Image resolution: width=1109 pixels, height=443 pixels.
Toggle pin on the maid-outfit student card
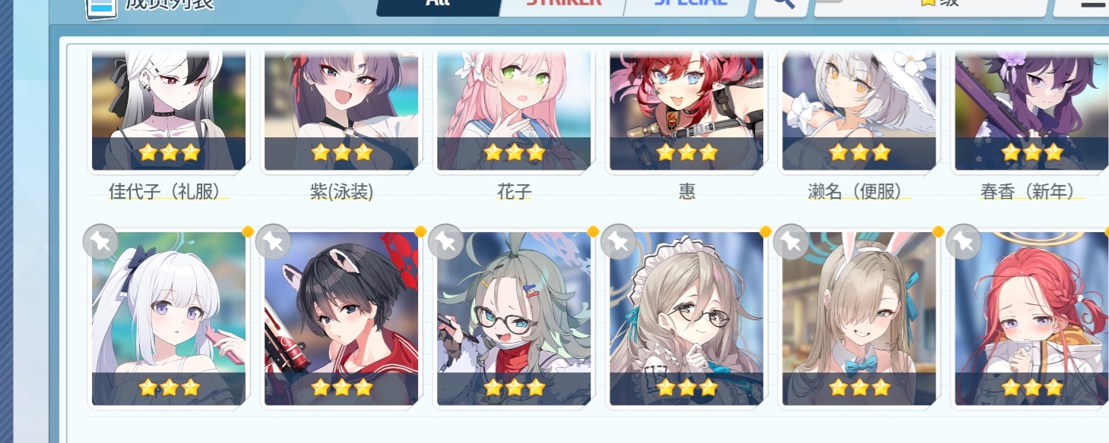(x=619, y=242)
